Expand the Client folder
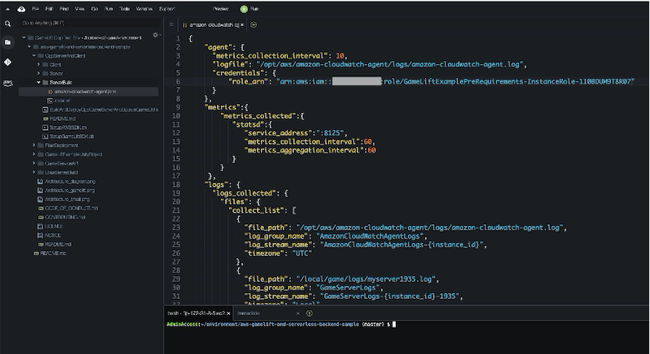 point(38,65)
